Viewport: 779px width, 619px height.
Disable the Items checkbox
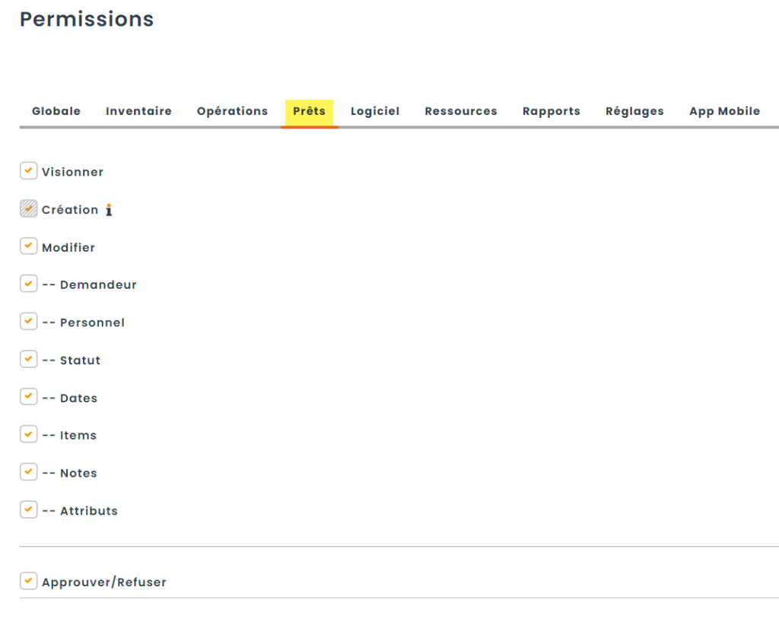pyautogui.click(x=28, y=434)
